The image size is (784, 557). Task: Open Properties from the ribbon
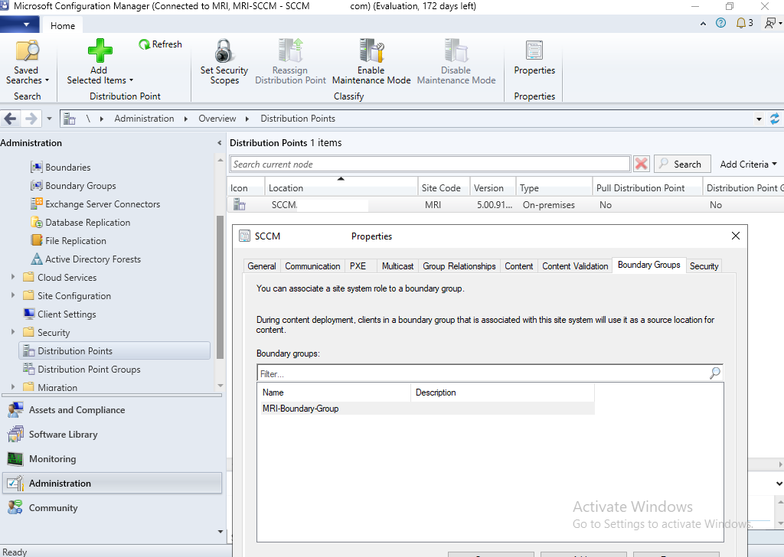tap(534, 57)
